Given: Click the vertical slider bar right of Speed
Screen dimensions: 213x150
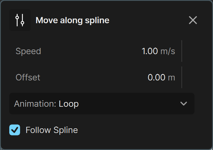Looking at the screenshot, I should coord(182,51).
